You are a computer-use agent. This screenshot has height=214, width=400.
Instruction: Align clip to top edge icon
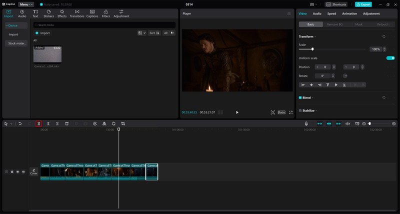(328, 85)
